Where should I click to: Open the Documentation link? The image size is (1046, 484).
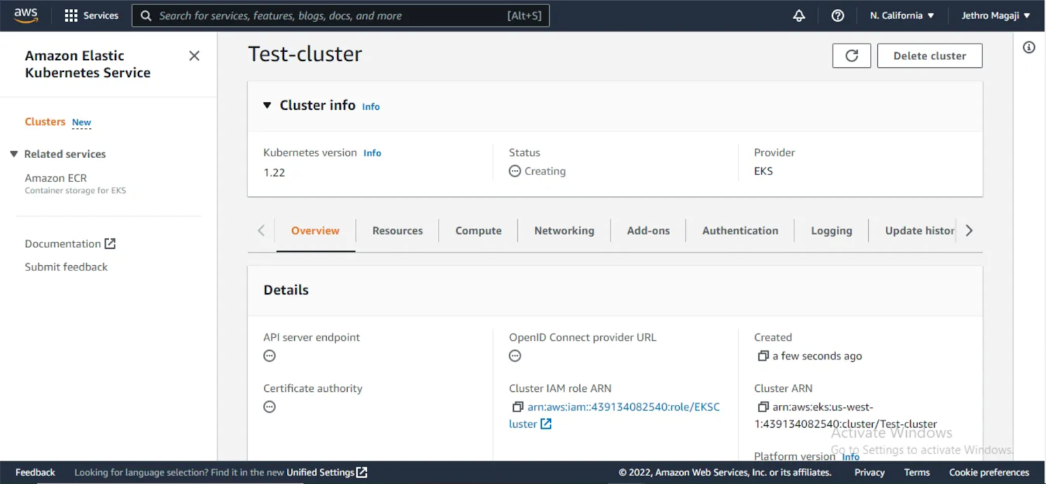[63, 244]
